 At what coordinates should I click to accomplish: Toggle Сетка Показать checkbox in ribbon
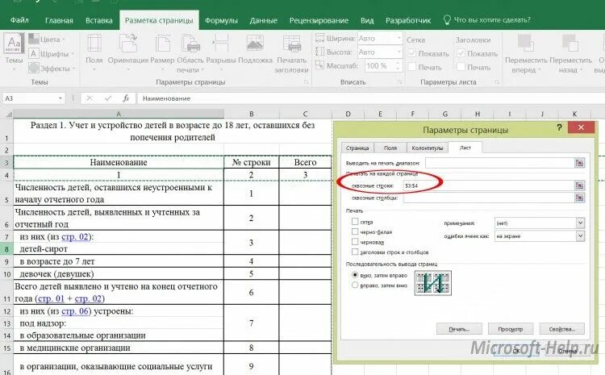411,53
